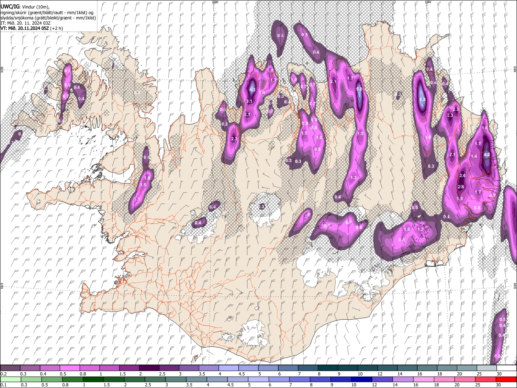Pick the pale periwinkle 5–6 lower legend swatch
The image size is (517, 388).
click(258, 379)
